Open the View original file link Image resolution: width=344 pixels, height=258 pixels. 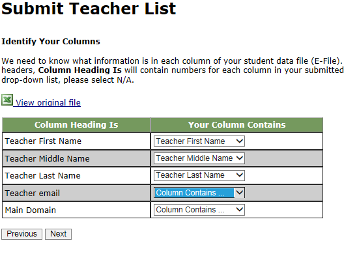[x=48, y=103]
